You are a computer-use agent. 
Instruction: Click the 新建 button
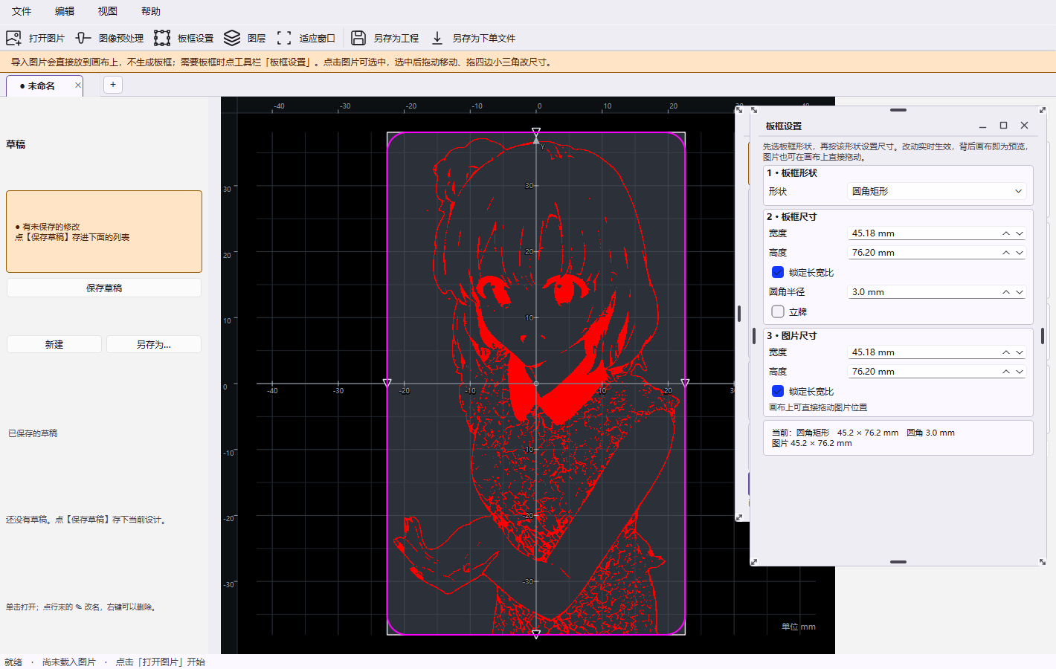click(x=54, y=344)
